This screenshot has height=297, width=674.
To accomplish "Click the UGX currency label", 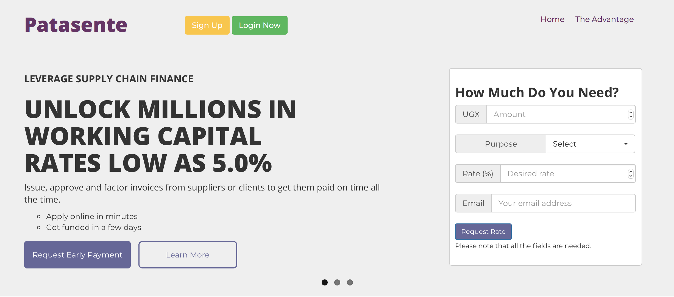I will click(x=471, y=114).
